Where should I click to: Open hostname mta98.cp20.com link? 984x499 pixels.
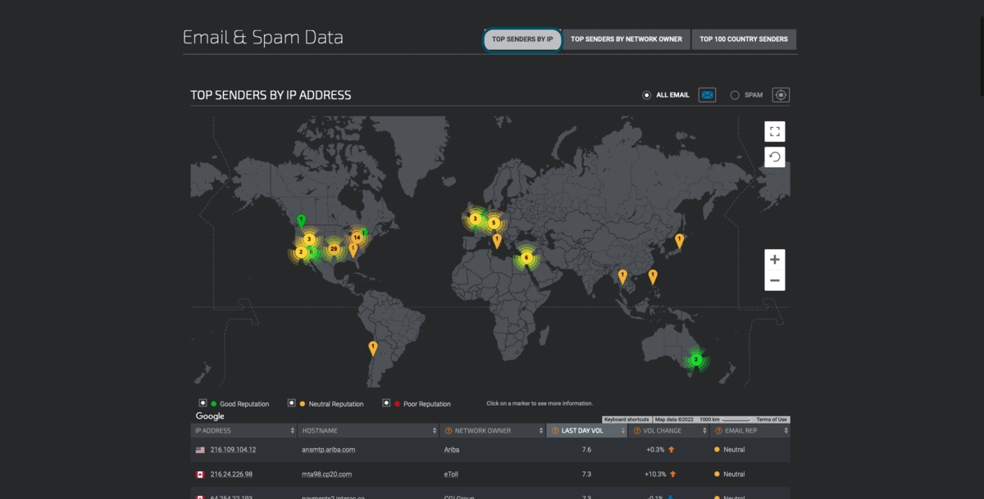click(326, 474)
